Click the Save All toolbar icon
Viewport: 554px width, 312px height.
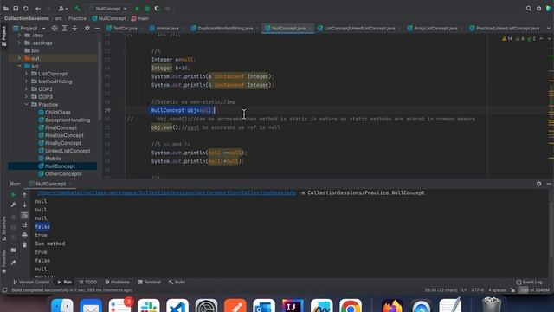coord(16,9)
